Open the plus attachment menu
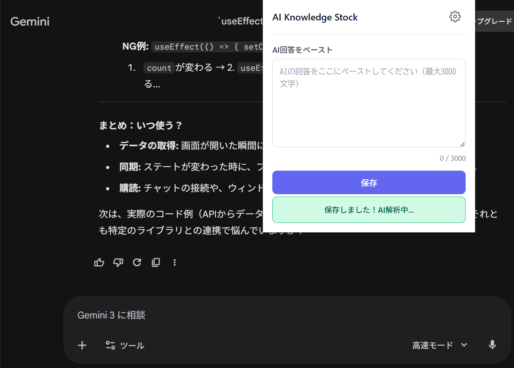The image size is (514, 368). (82, 345)
